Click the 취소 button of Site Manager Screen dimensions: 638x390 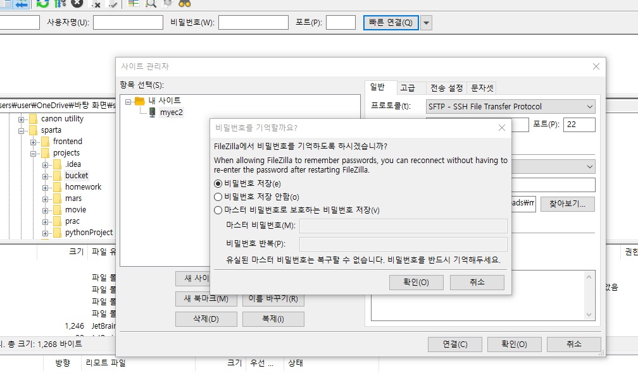point(573,344)
